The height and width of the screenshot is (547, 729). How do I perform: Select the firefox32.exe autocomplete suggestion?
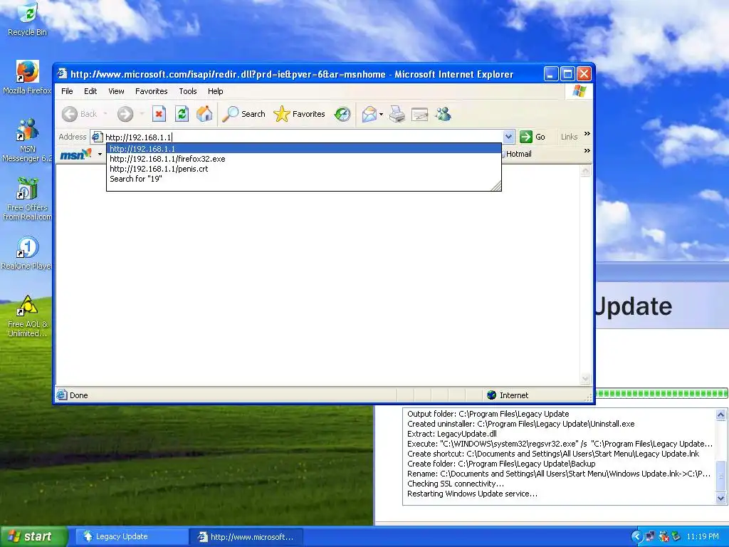point(304,159)
